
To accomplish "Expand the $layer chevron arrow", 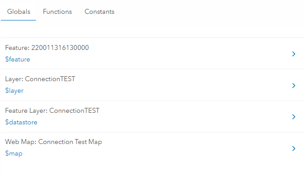I will [x=293, y=85].
